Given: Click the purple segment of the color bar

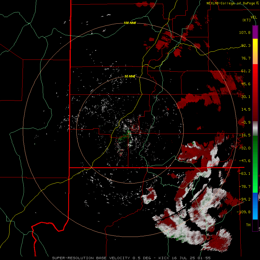Looking at the screenshot, I should (x=255, y=32).
